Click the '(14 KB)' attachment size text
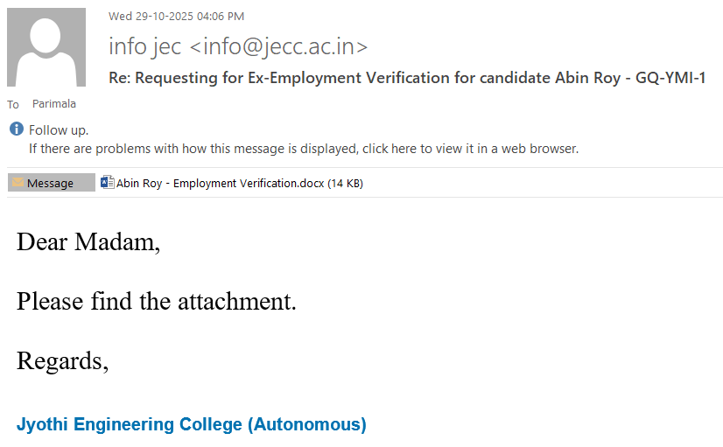This screenshot has height=447, width=723. [345, 183]
